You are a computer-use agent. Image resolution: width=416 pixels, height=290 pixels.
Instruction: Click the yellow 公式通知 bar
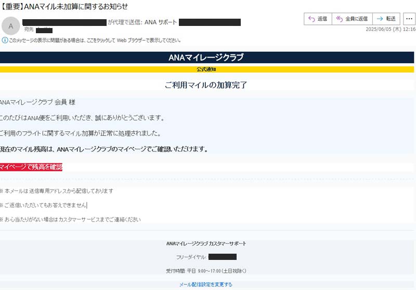coord(207,70)
